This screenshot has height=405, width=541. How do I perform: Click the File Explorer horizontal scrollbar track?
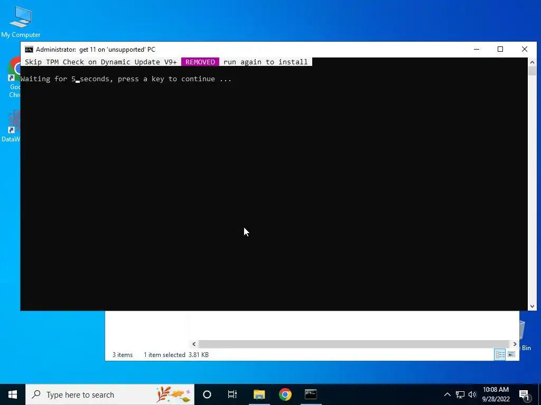pos(355,344)
